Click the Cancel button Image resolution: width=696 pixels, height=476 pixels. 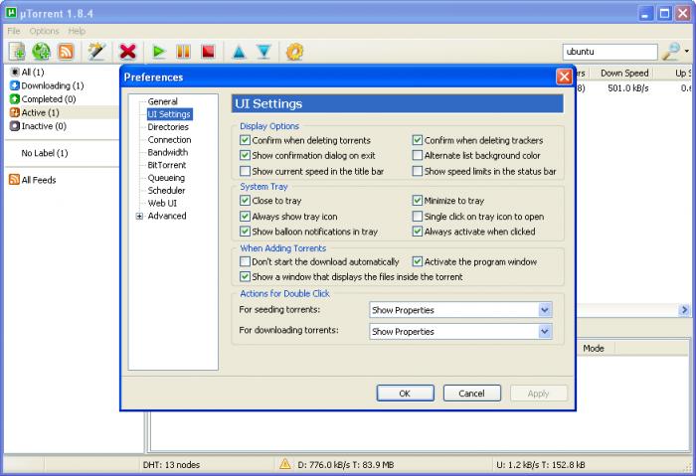[x=471, y=393]
